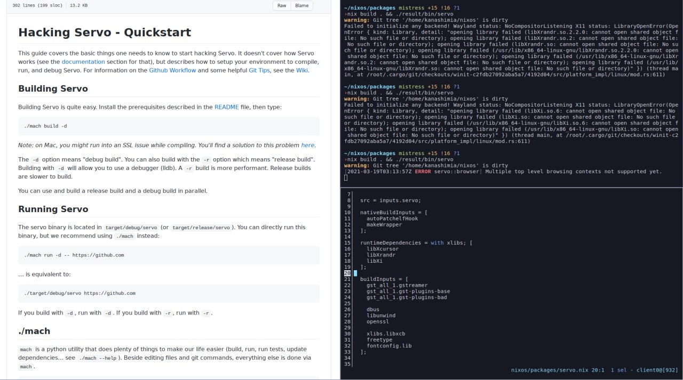The width and height of the screenshot is (683, 380).
Task: Click 'gst_all_1.gstreamer' on line 22
Action: [397, 286]
